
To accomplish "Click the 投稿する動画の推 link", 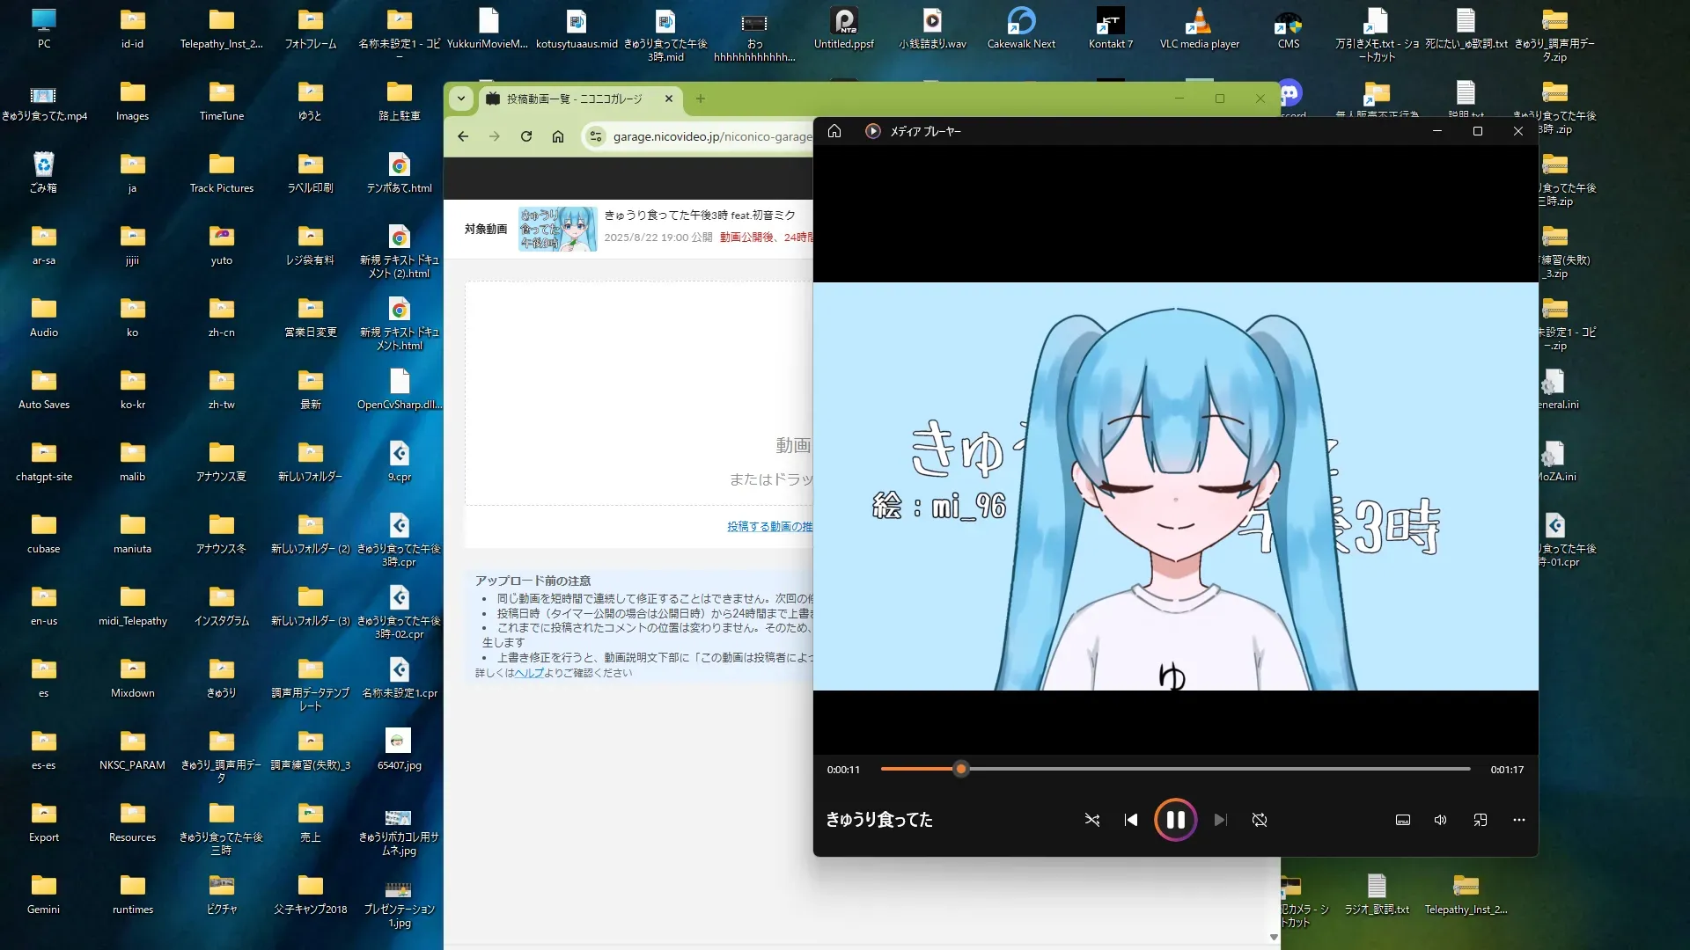I will [x=769, y=527].
